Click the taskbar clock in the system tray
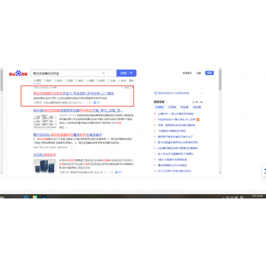This screenshot has width=266, height=266. tap(257, 196)
